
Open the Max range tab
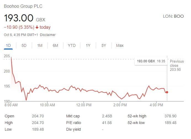(120, 46)
